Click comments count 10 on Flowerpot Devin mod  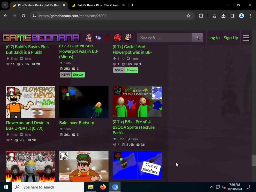tap(32, 140)
